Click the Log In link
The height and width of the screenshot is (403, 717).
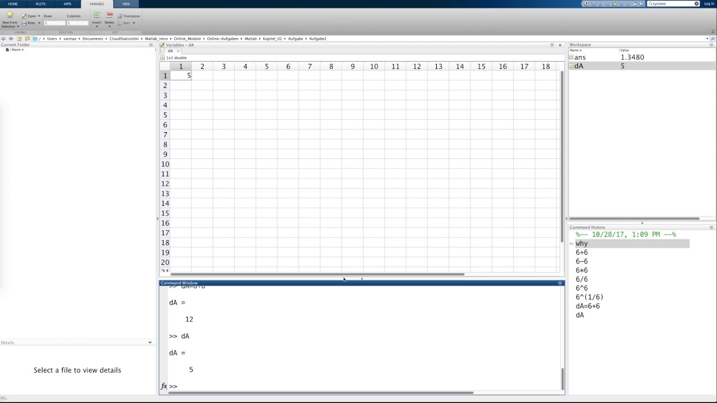709,4
